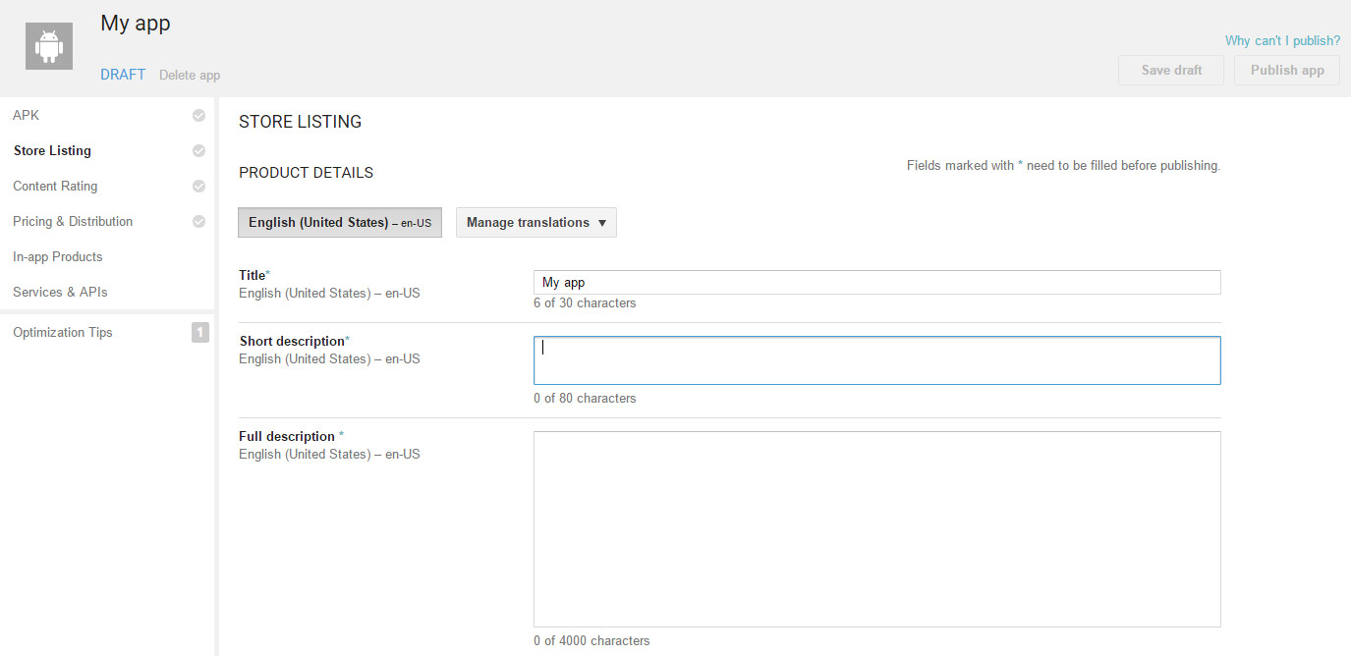Open Services & APIs page
The image size is (1351, 656).
click(x=60, y=293)
